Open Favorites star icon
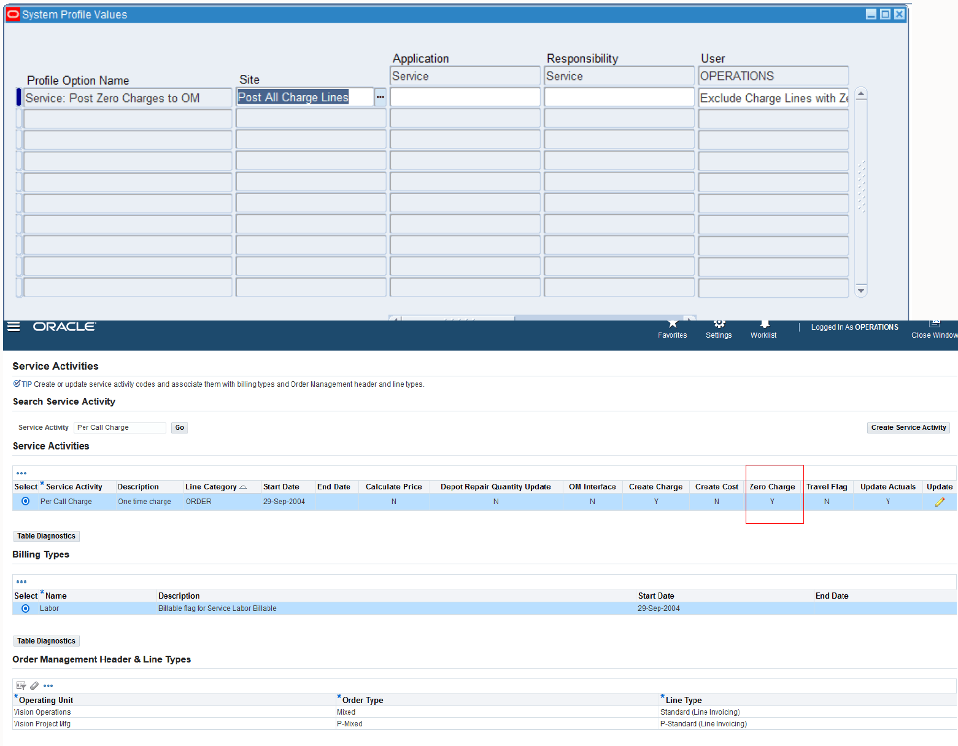The image size is (958, 746). pyautogui.click(x=673, y=324)
